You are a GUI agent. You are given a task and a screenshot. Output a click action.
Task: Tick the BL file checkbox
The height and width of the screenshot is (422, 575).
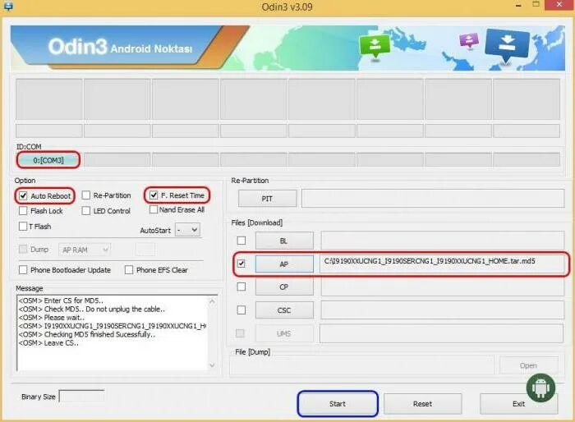coord(241,241)
